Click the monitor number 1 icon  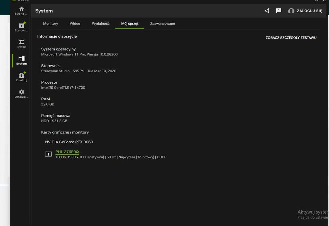(48, 154)
